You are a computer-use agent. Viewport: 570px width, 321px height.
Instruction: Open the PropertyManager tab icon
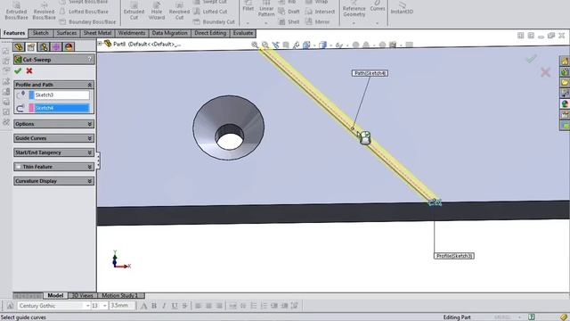click(31, 46)
